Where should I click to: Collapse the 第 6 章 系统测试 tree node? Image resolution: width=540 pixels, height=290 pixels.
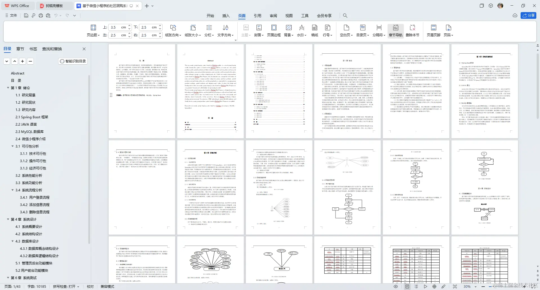point(8,278)
